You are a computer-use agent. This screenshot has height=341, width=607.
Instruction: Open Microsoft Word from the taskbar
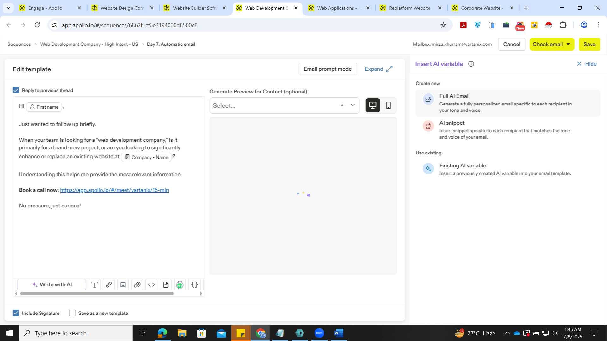339,333
